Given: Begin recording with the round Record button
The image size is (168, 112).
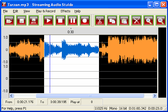Looking at the screenshot, I should [x=85, y=20].
